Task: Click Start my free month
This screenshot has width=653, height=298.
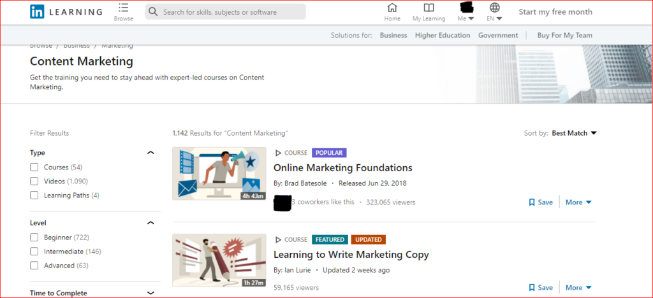Action: point(555,11)
